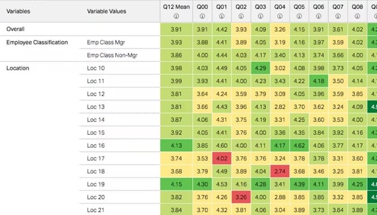Click the Employee Classification row label
The height and width of the screenshot is (215, 377).
tap(37, 42)
